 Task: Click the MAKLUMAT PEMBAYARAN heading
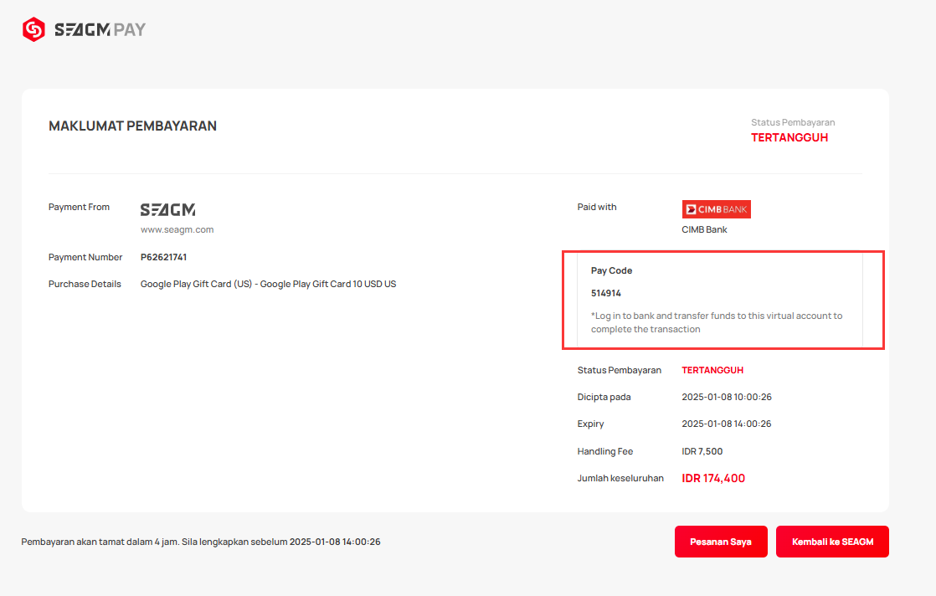tap(132, 126)
